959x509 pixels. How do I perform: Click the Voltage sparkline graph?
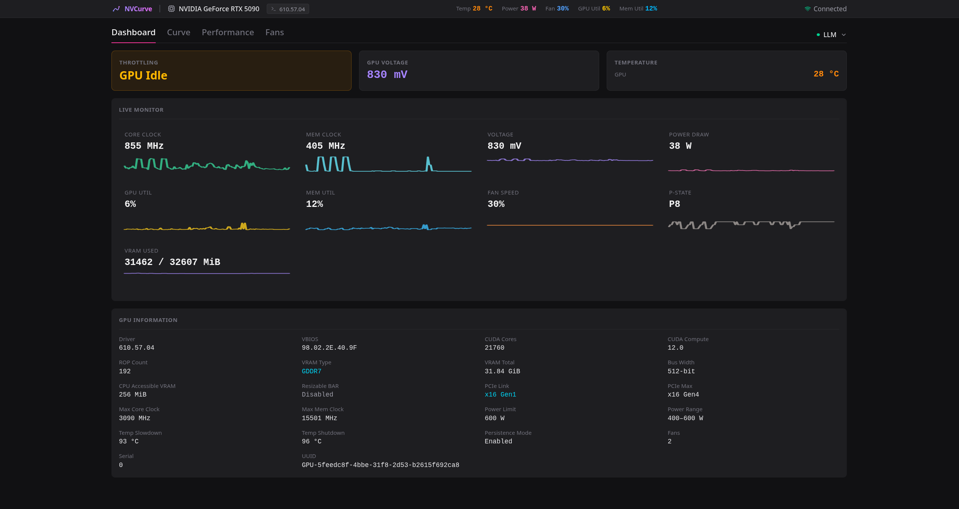coord(570,160)
